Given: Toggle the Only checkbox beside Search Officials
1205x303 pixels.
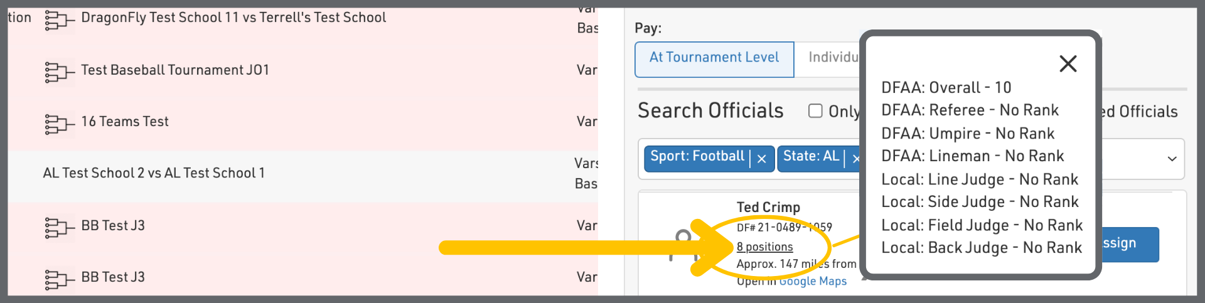Looking at the screenshot, I should (815, 111).
